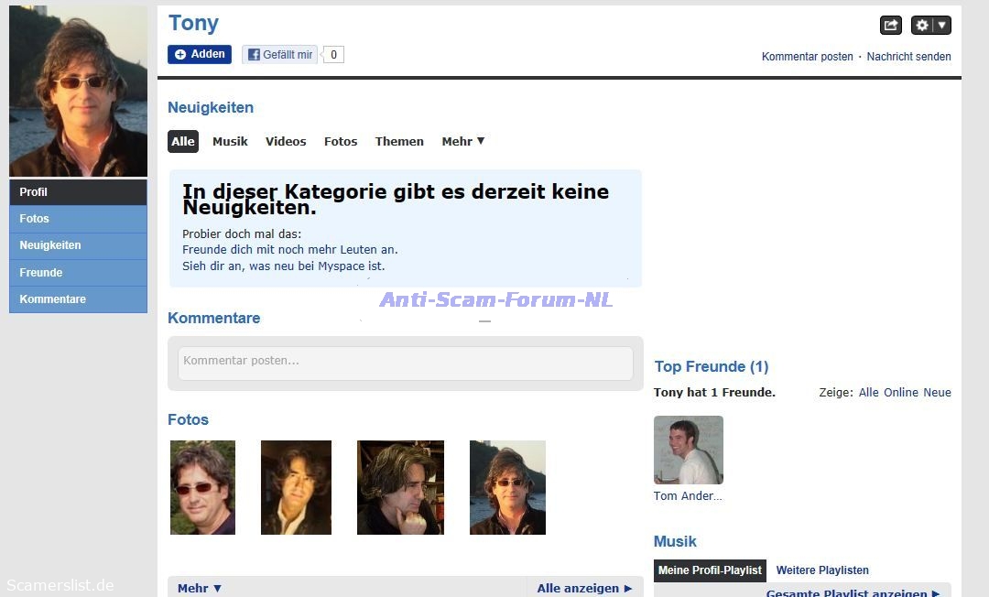Select the Videos tab
Image resolution: width=989 pixels, height=597 pixels.
(286, 142)
